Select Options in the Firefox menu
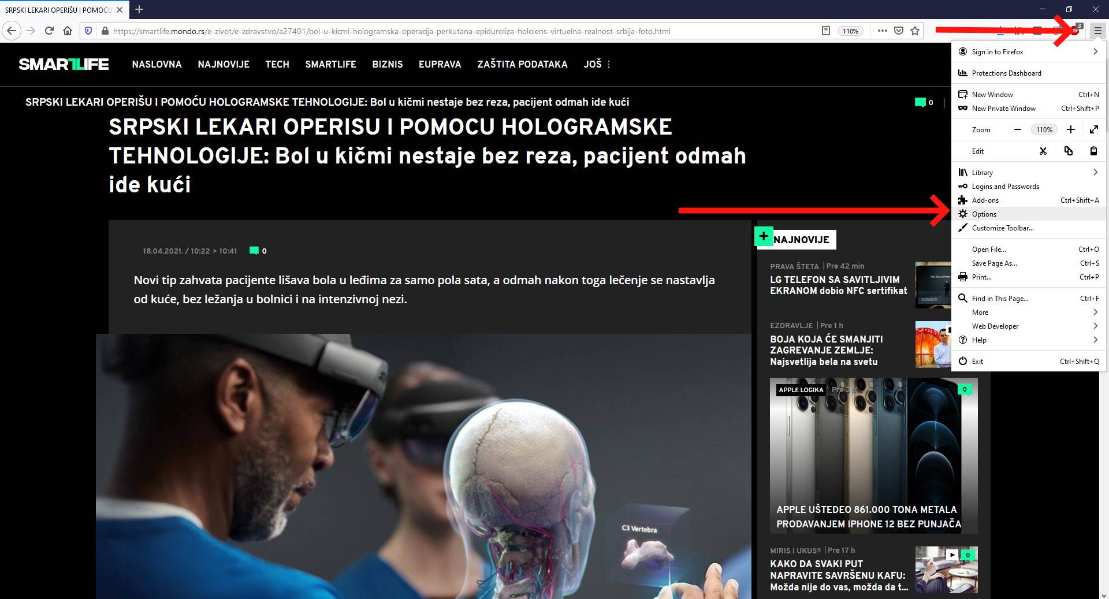This screenshot has height=599, width=1109. [984, 214]
